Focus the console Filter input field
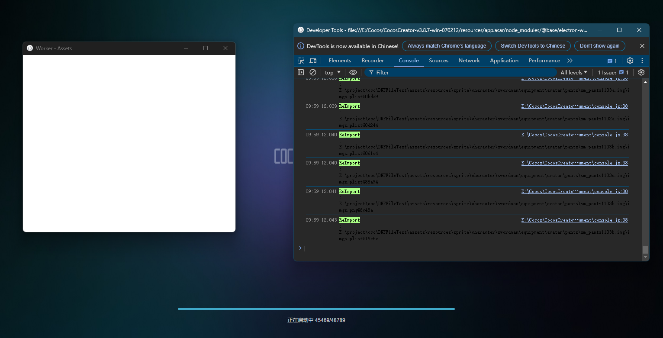Image resolution: width=663 pixels, height=338 pixels. (460, 72)
